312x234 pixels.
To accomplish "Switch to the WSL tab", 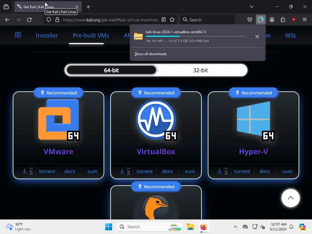I will click(291, 35).
